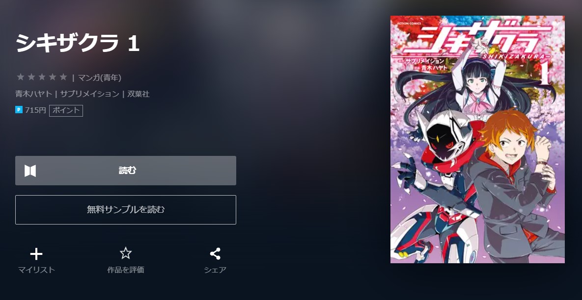Click the シェア label
This screenshot has width=582, height=300.
[215, 270]
